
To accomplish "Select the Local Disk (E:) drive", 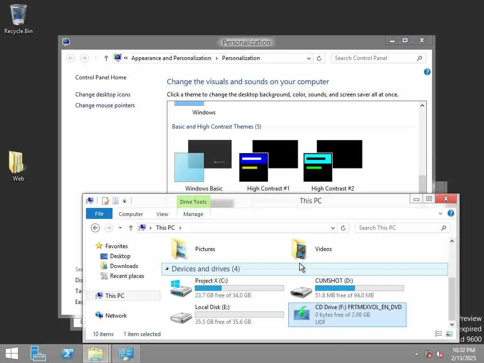I will click(x=227, y=314).
